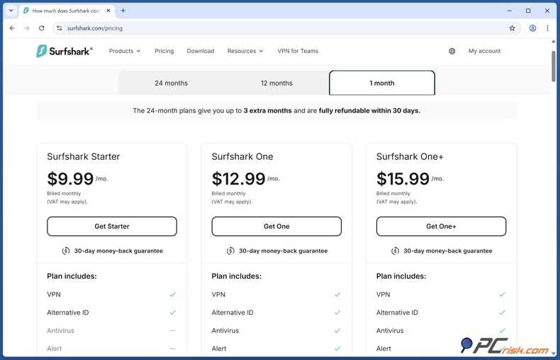The width and height of the screenshot is (560, 360).
Task: Go back to previous page
Action: tap(12, 28)
